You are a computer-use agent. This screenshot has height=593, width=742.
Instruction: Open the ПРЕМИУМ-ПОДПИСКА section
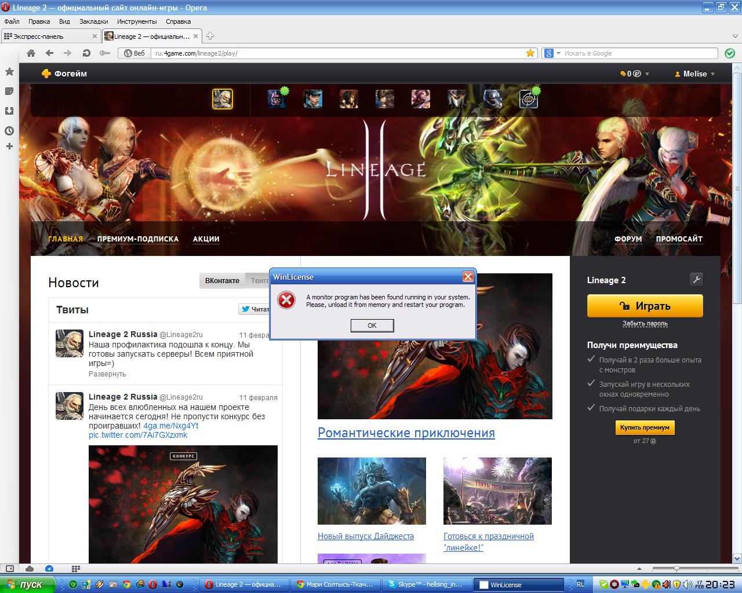pyautogui.click(x=138, y=239)
